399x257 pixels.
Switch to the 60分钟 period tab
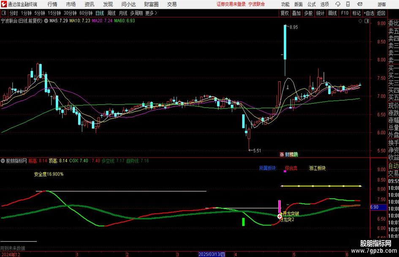pos(86,13)
